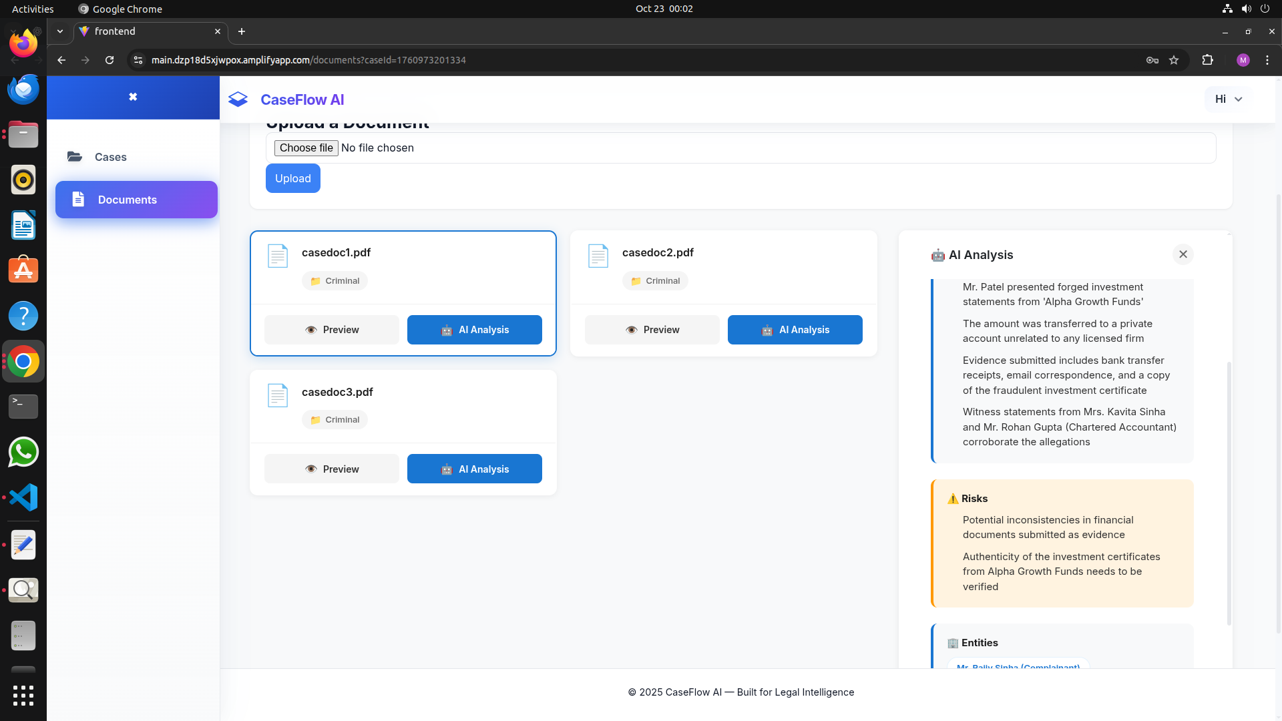Screen dimensions: 1282x721
Task: Click the Upload button
Action: point(292,178)
